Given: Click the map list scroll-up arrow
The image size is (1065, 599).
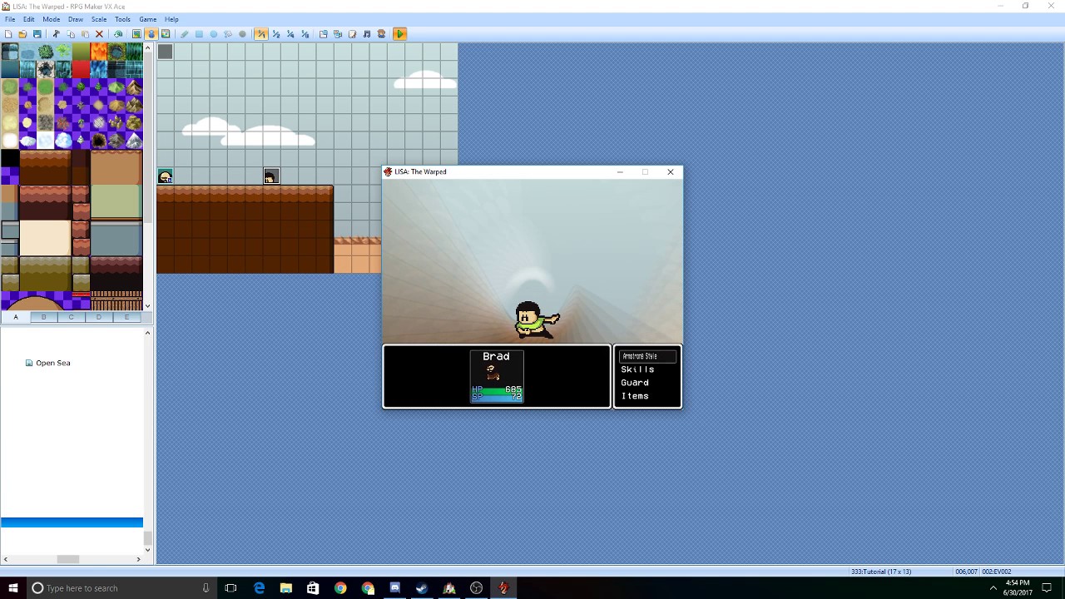Looking at the screenshot, I should (x=148, y=333).
